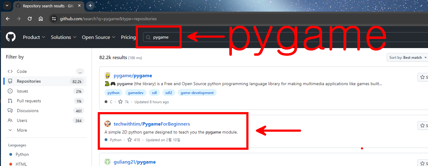
Task: Click the Issues circle icon
Action: (x=10, y=91)
